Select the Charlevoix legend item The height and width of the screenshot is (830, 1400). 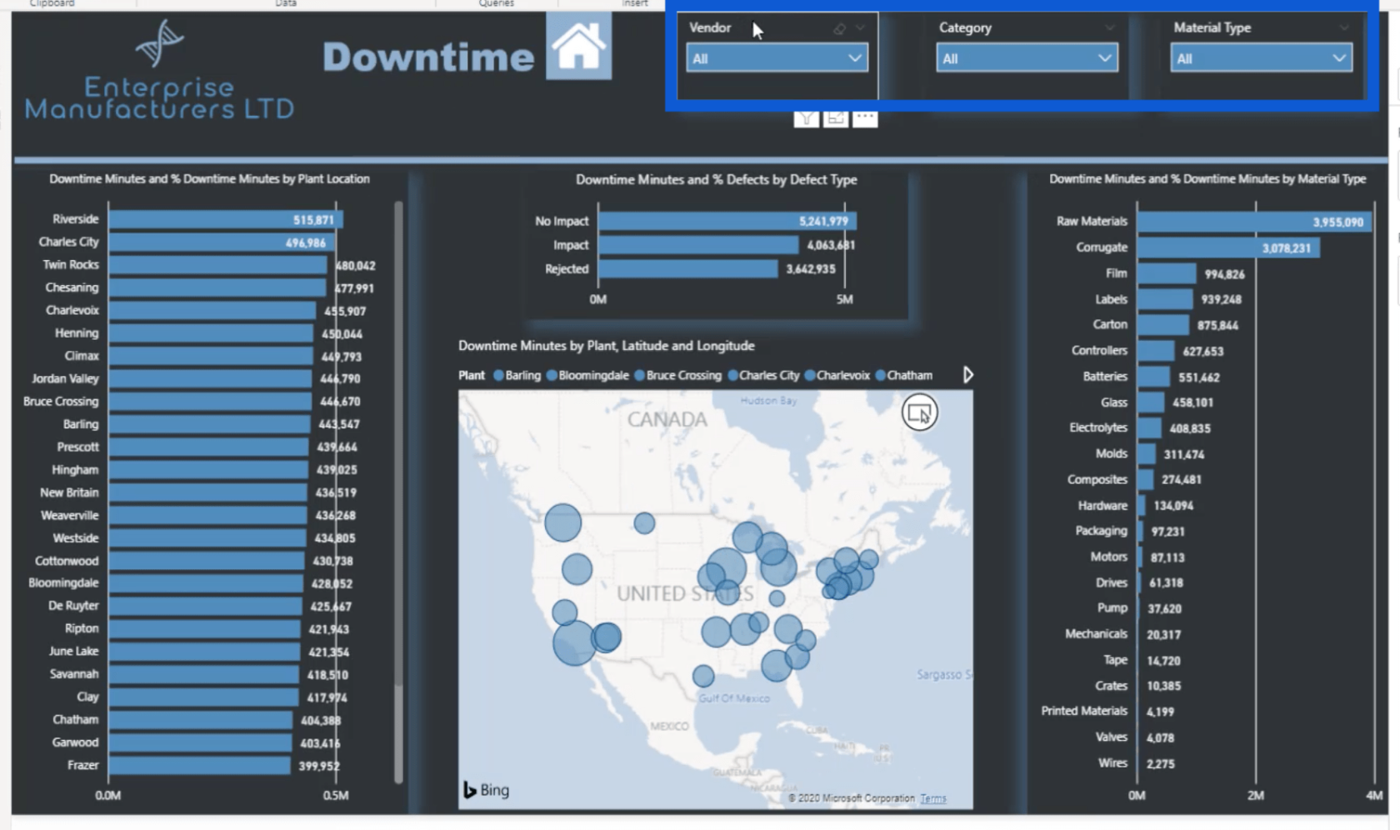[837, 375]
